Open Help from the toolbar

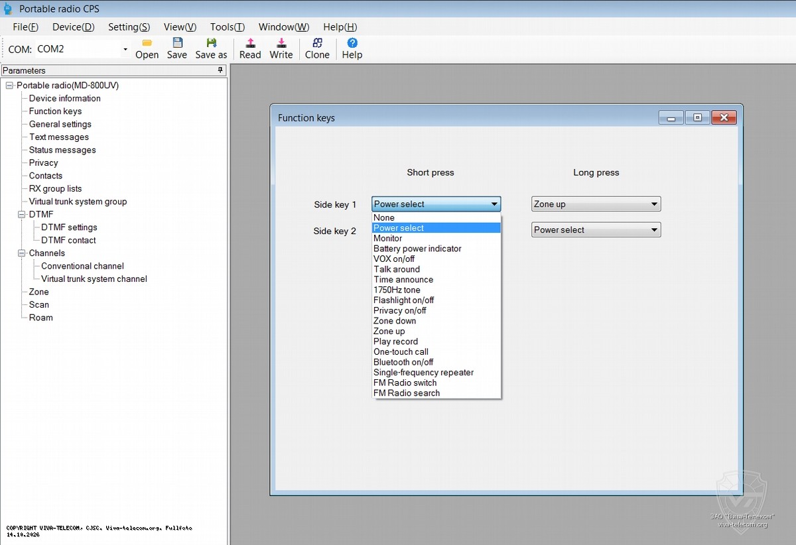click(352, 49)
